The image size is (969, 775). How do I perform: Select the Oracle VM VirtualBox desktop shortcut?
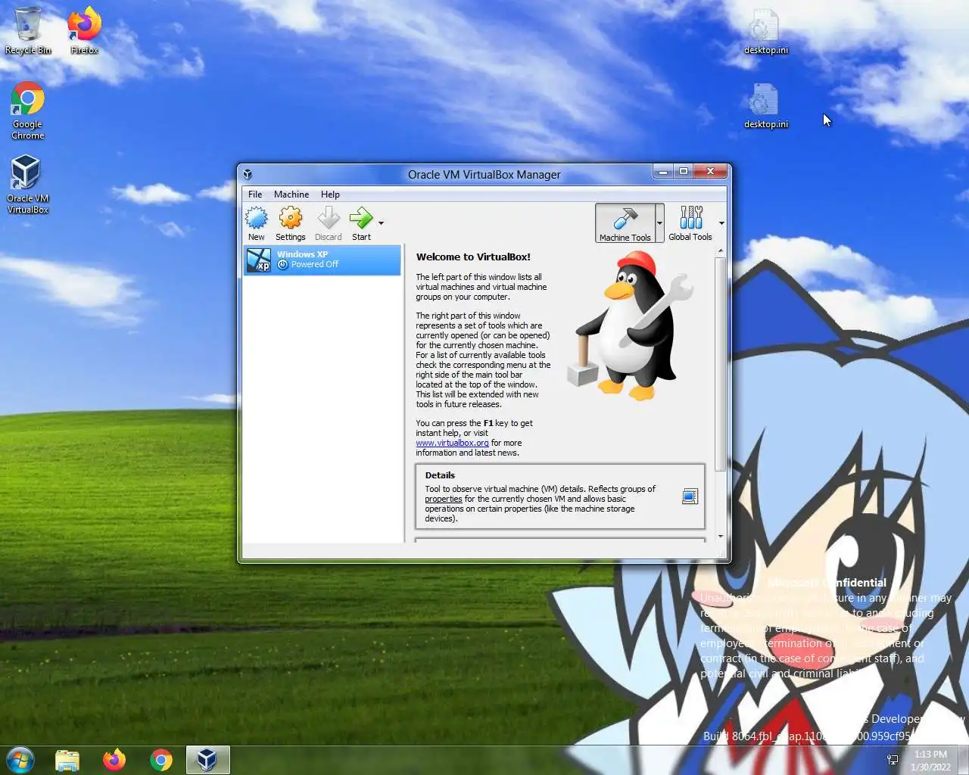pos(27,184)
